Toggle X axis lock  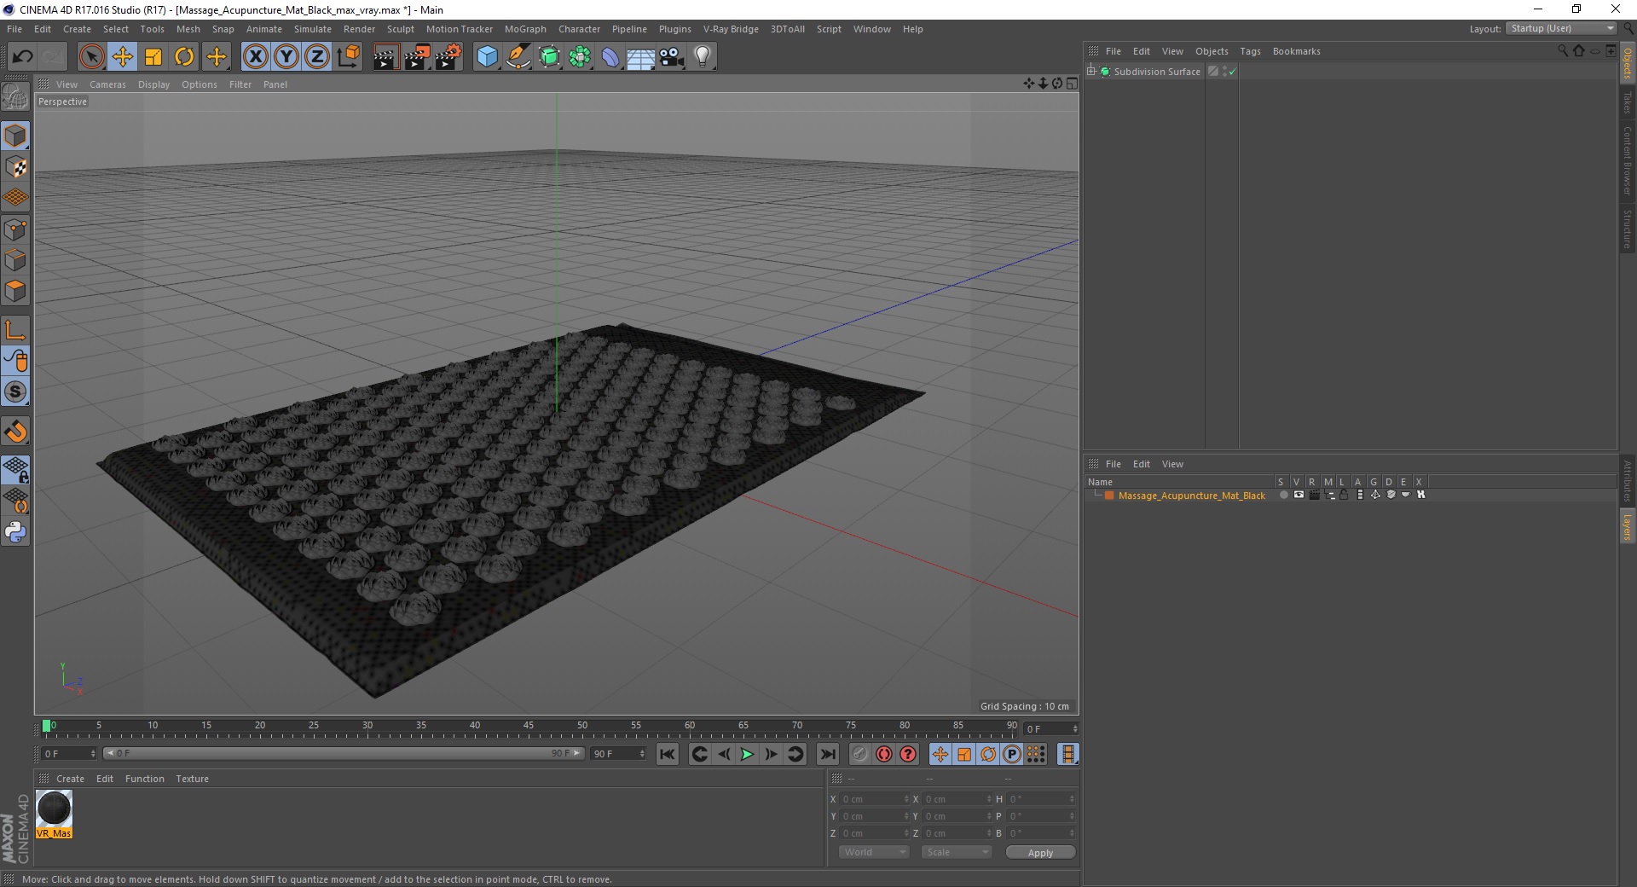coord(255,57)
